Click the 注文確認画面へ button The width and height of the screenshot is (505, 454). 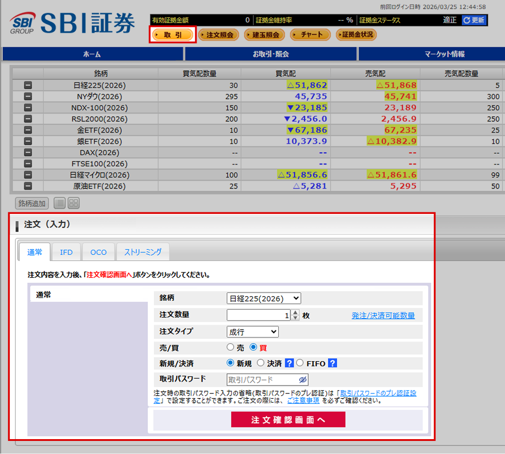[x=288, y=420]
